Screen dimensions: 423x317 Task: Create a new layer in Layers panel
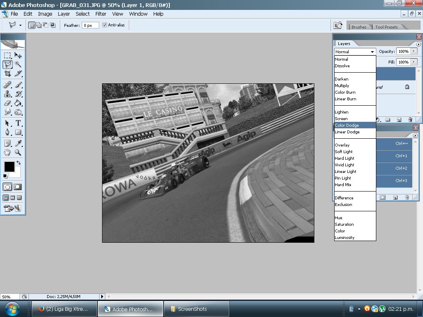pyautogui.click(x=399, y=120)
